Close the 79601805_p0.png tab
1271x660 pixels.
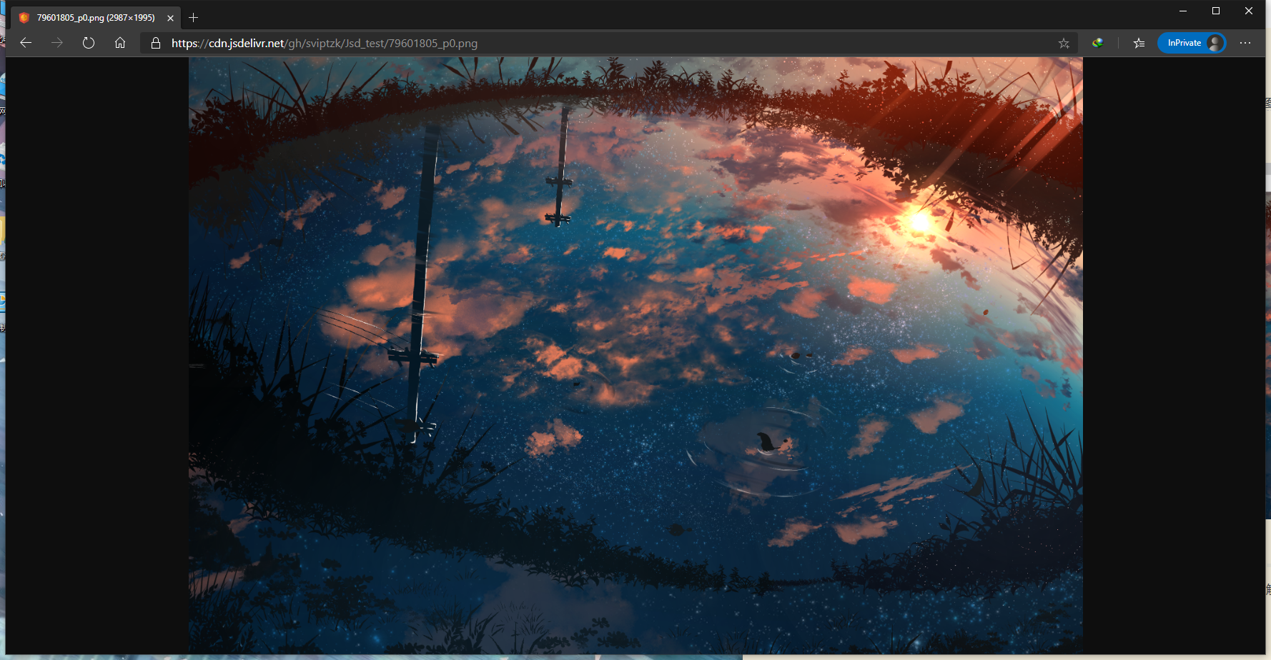[170, 18]
